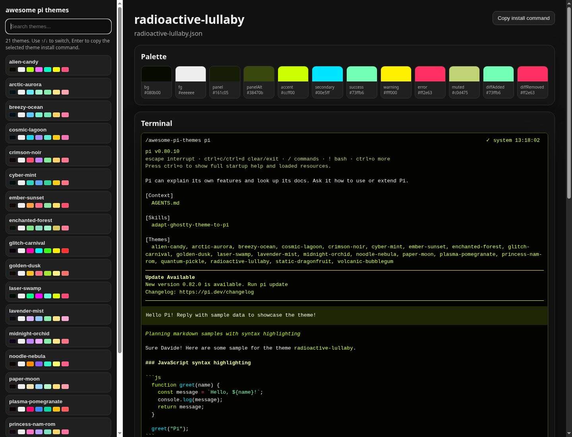The image size is (572, 437).
Task: Click the sidebar scrollbar up arrow
Action: tap(120, 3)
